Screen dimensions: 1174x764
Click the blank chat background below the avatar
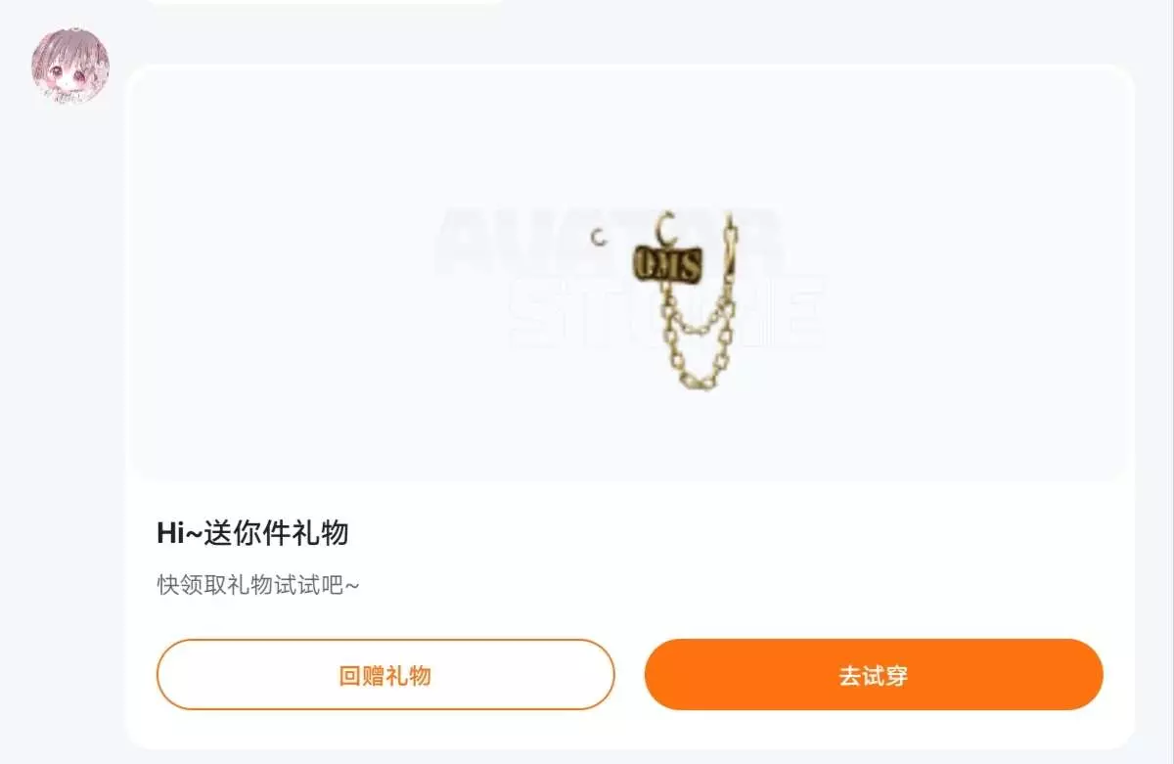(x=64, y=391)
